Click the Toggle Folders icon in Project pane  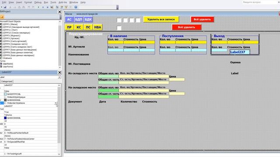pos(2,17)
